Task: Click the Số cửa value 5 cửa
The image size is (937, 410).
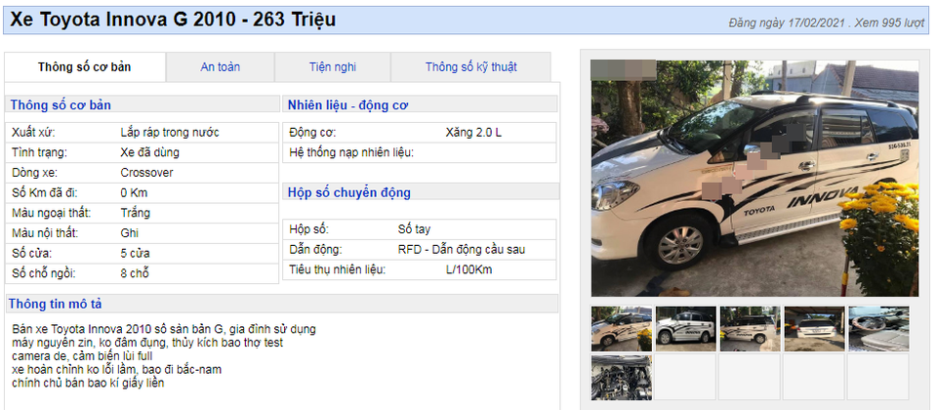Action: pos(135,254)
